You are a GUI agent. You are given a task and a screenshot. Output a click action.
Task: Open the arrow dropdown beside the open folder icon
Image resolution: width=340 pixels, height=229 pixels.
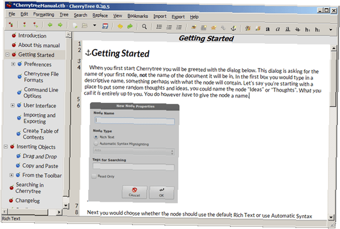pyautogui.click(x=95, y=25)
